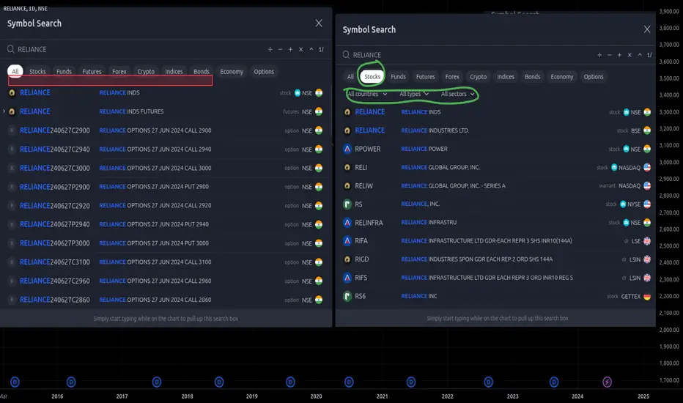Viewport: 683px width, 403px height.
Task: Click the dividend marker near 2016 on the timeline
Action: coord(71,382)
